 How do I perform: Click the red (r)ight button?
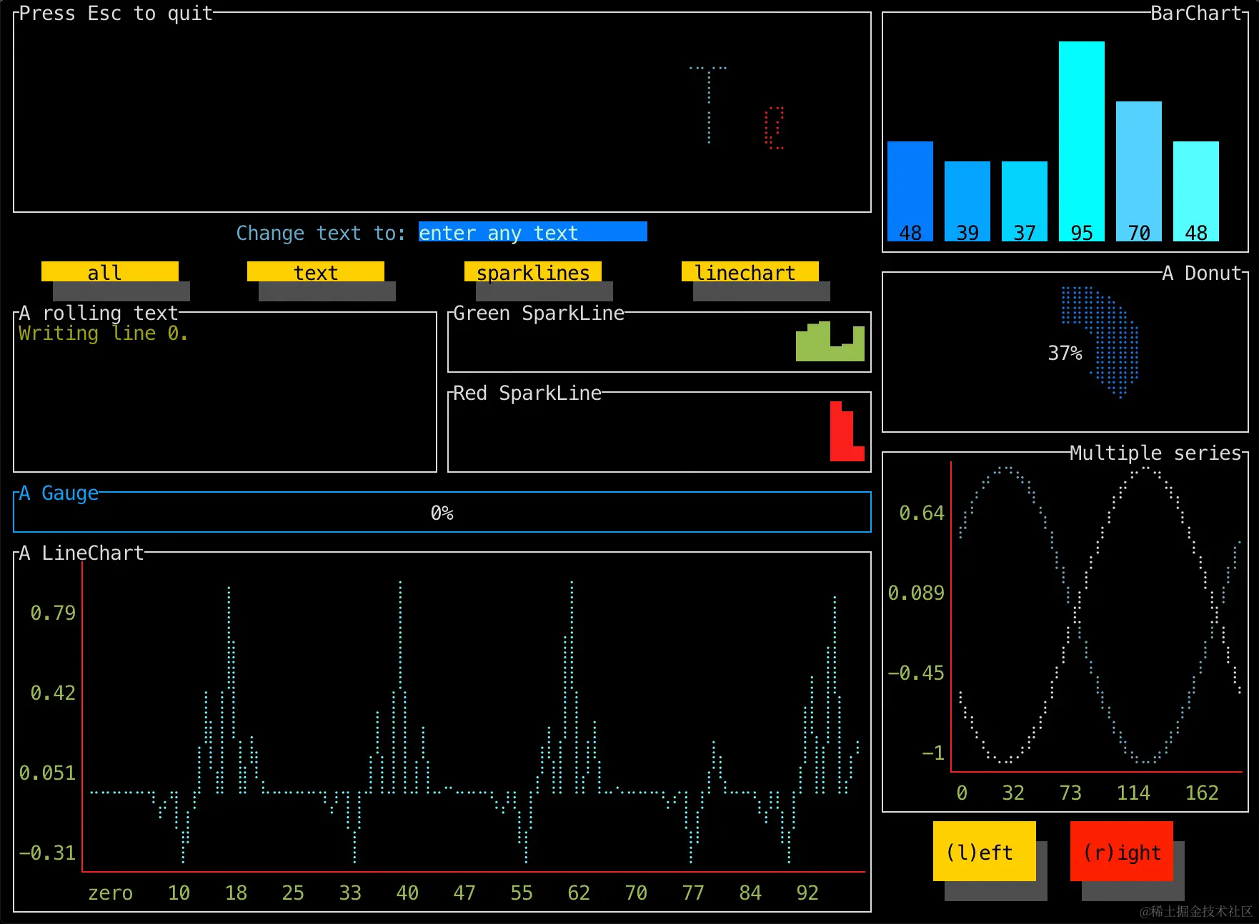click(x=1122, y=851)
